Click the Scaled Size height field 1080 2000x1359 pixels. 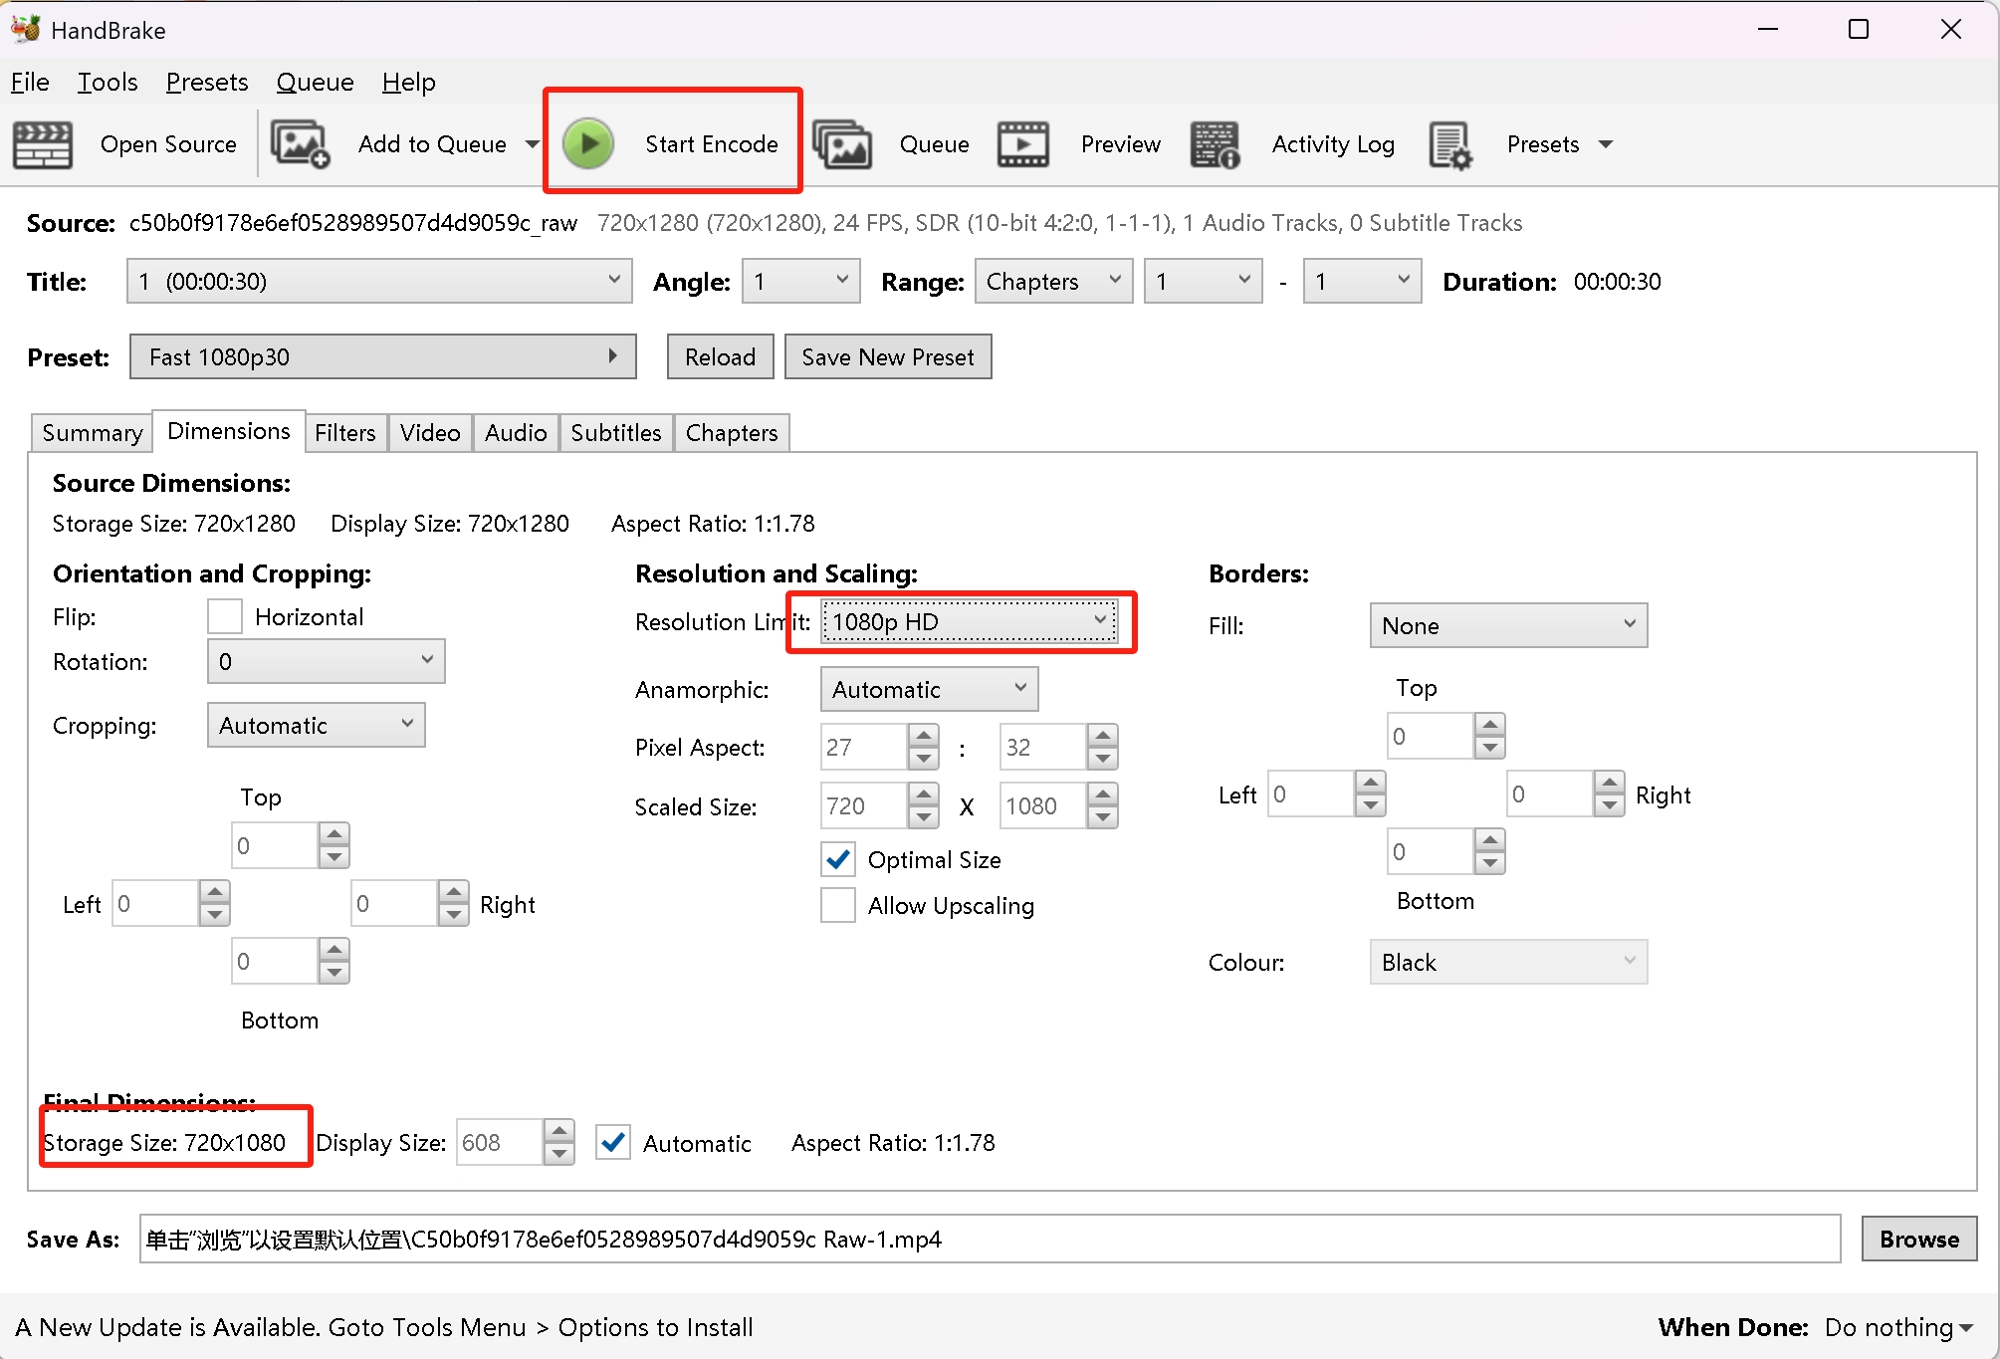(1042, 806)
